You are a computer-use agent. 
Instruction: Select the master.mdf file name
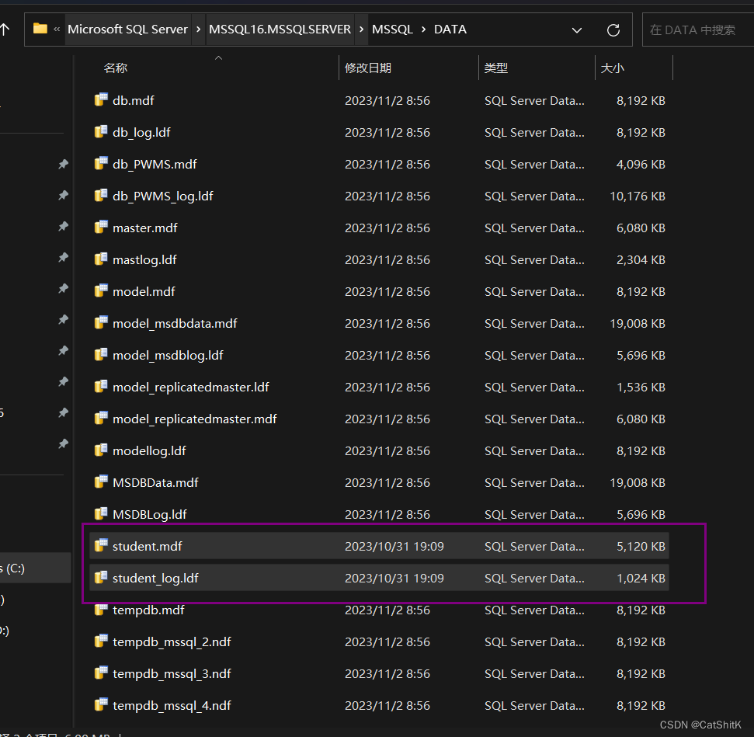(144, 228)
